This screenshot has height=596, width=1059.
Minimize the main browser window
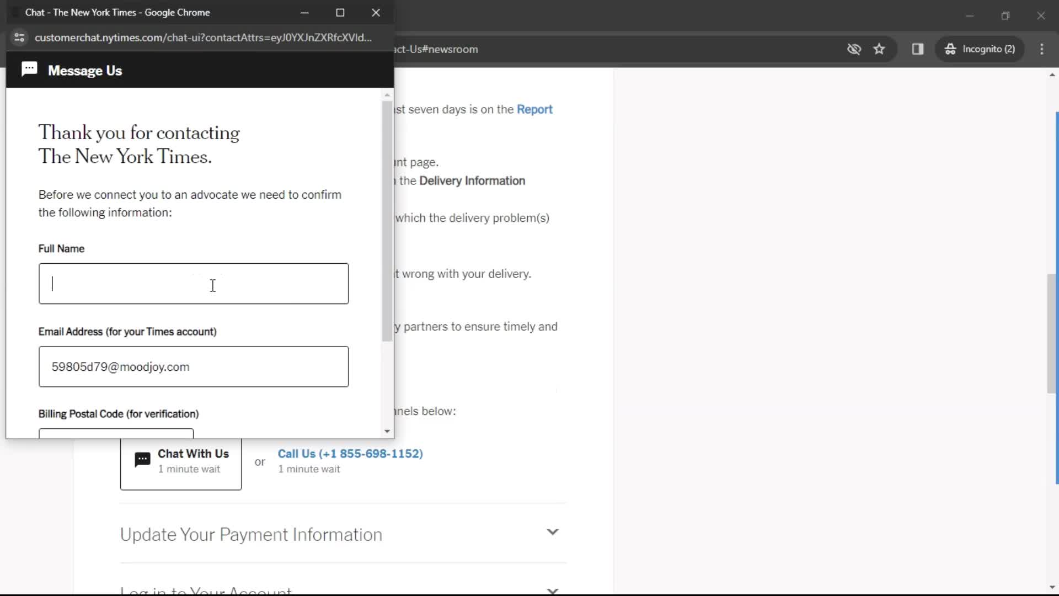click(x=970, y=16)
